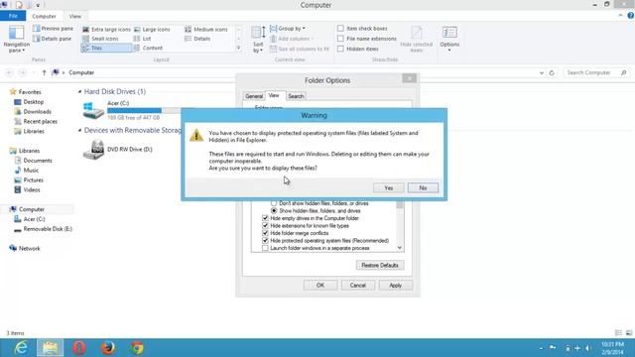Uncheck Hide extensions for known file types
Screen dimensions: 635x357
click(x=265, y=225)
